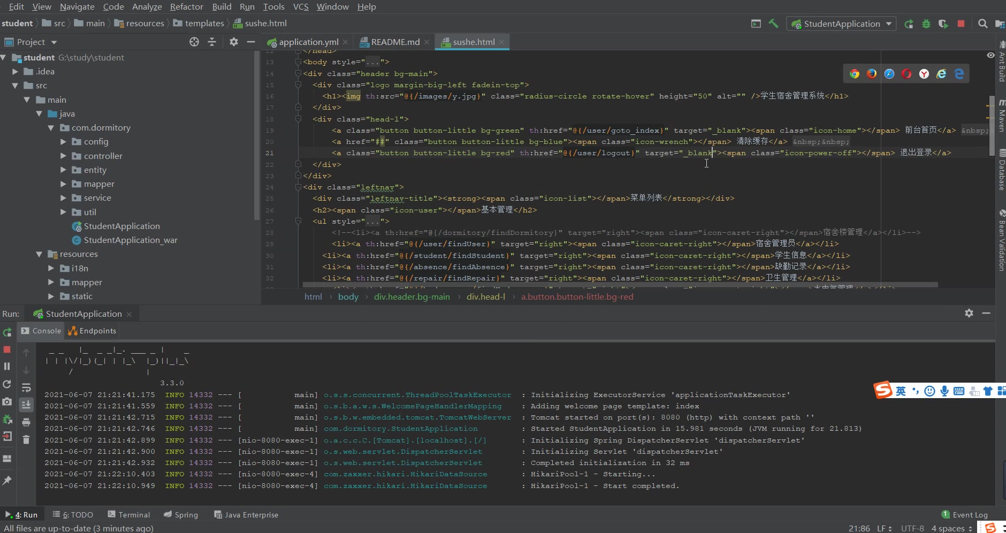Click the editor horizontal scrollbar

point(620,285)
